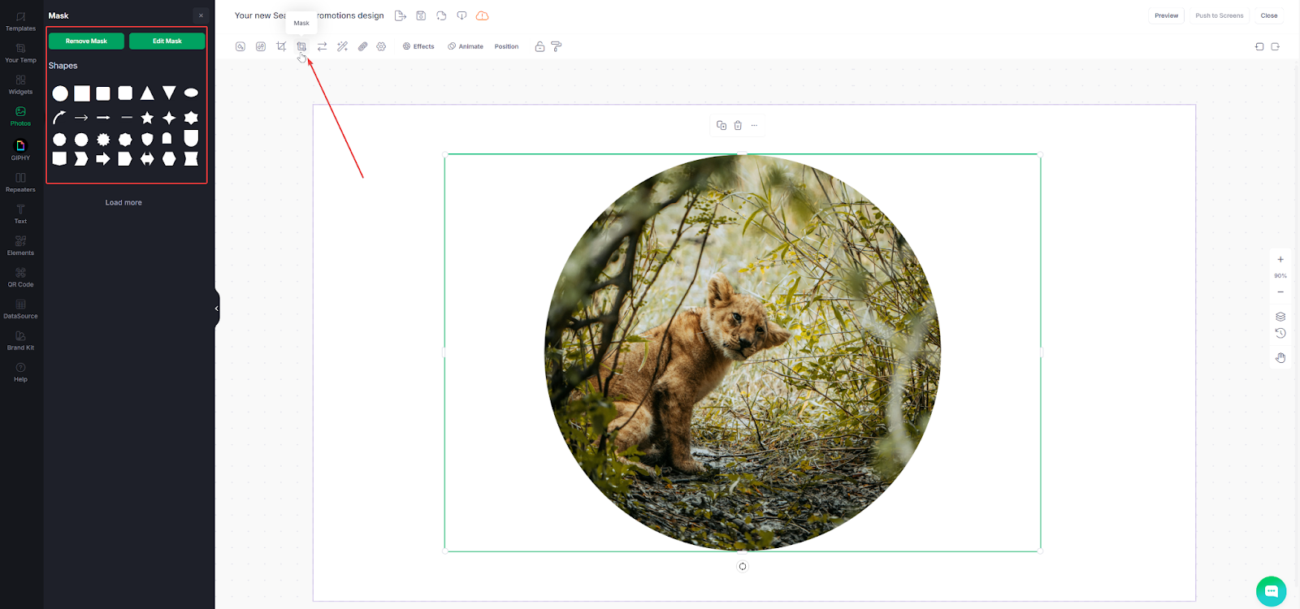
Task: Click the Preview button
Action: click(1167, 15)
